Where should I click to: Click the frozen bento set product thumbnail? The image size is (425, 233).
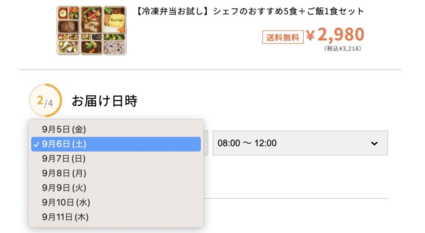tap(91, 30)
